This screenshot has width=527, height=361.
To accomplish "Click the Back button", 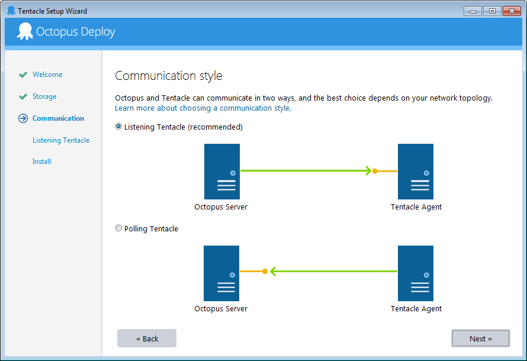I will [x=146, y=338].
